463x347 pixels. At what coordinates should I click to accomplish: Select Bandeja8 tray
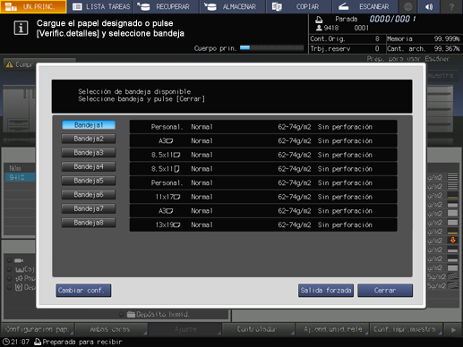(89, 223)
